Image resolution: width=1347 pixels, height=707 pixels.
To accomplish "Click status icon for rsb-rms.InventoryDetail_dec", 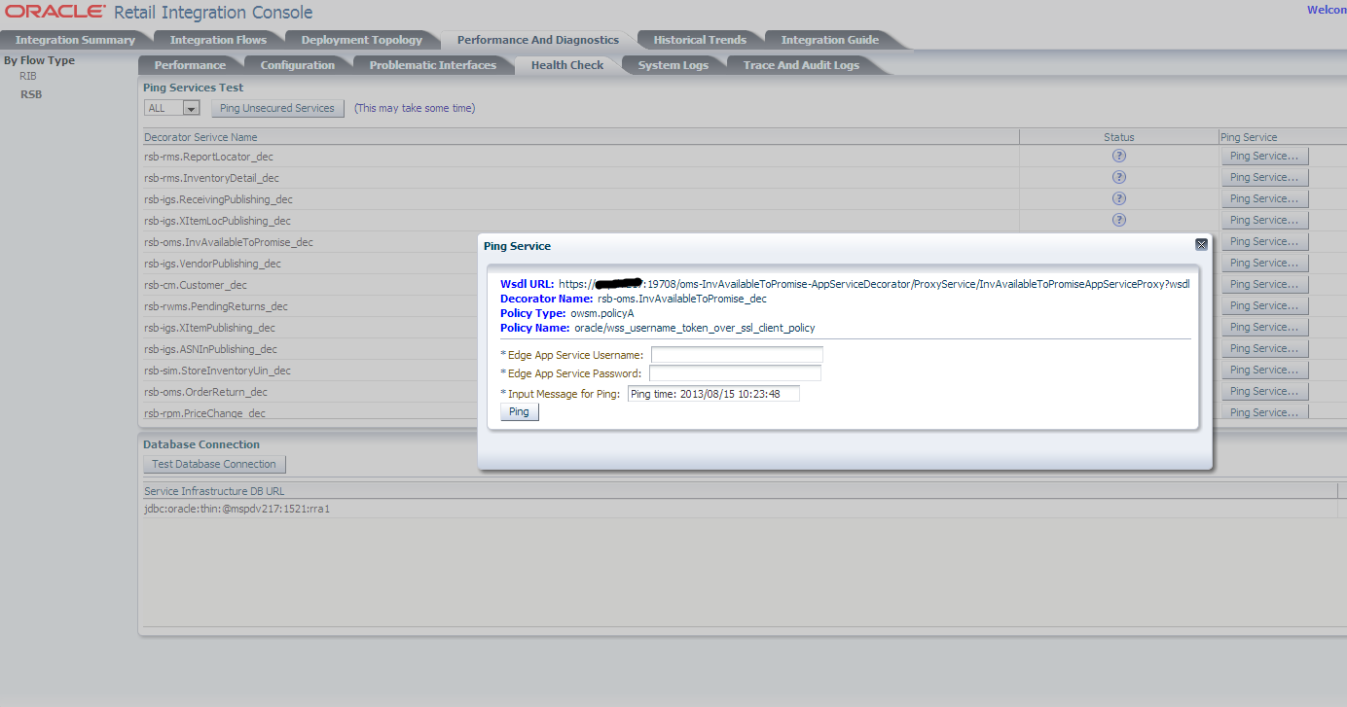I will pos(1119,177).
